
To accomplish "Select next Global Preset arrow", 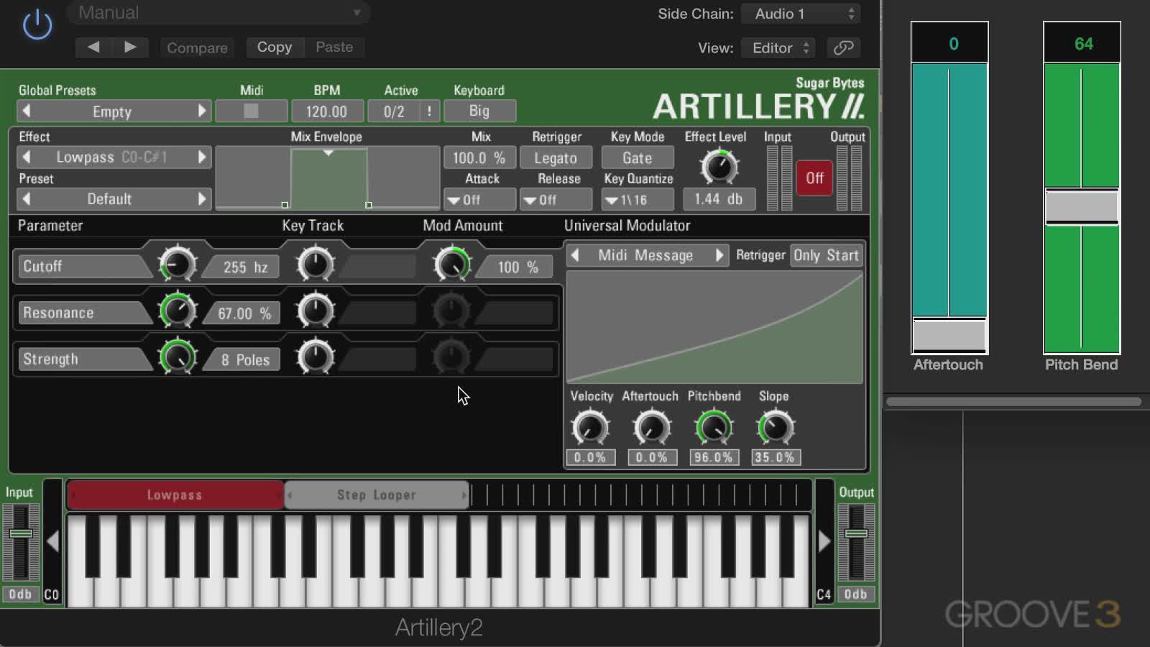I will [202, 111].
